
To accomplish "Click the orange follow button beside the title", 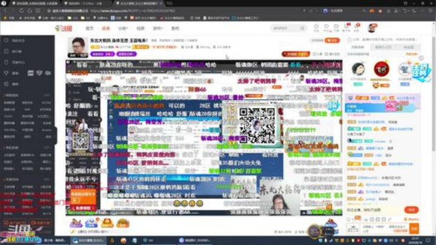I will click(332, 41).
